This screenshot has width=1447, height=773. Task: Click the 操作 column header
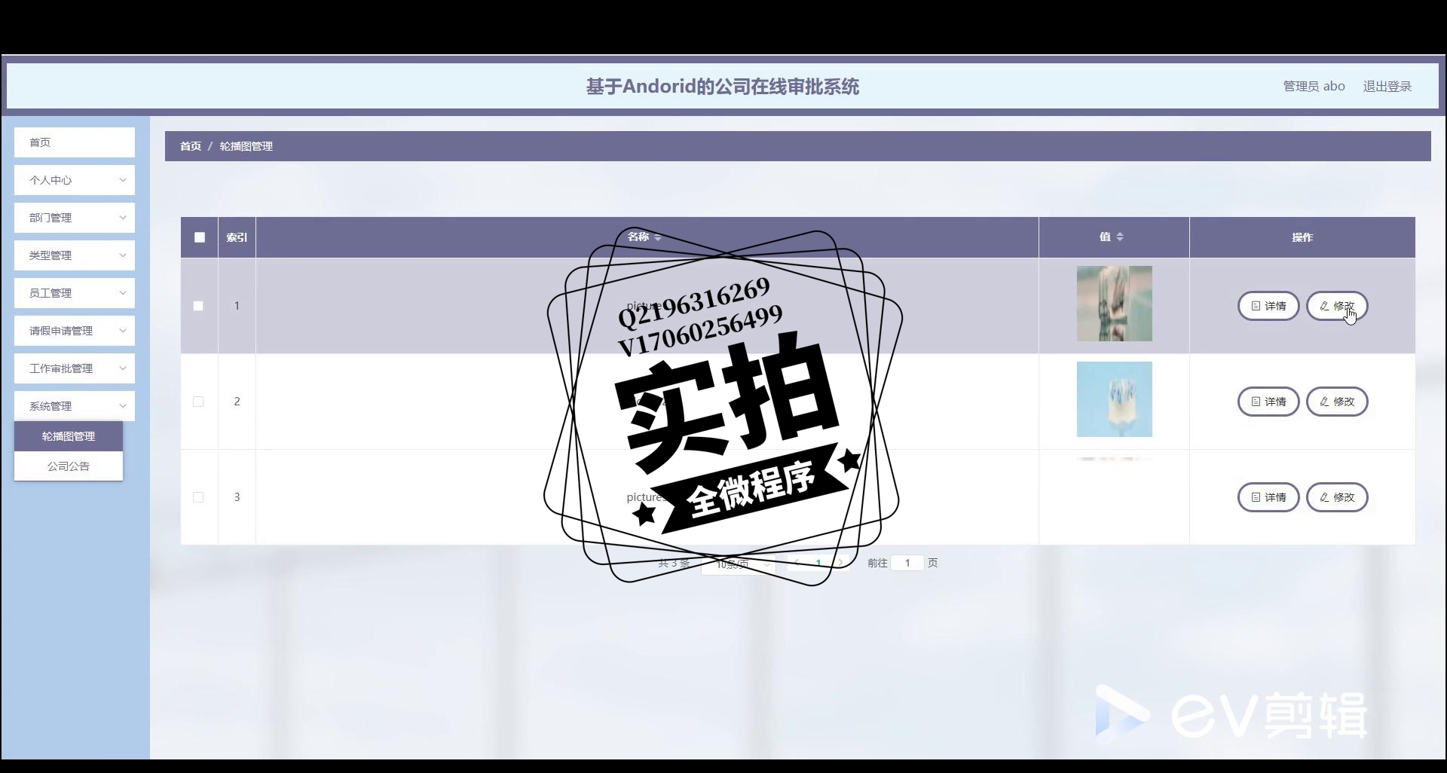click(1302, 237)
